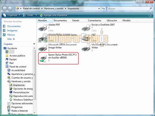
Task: Click the Red network icon in tree
Action: (7, 63)
